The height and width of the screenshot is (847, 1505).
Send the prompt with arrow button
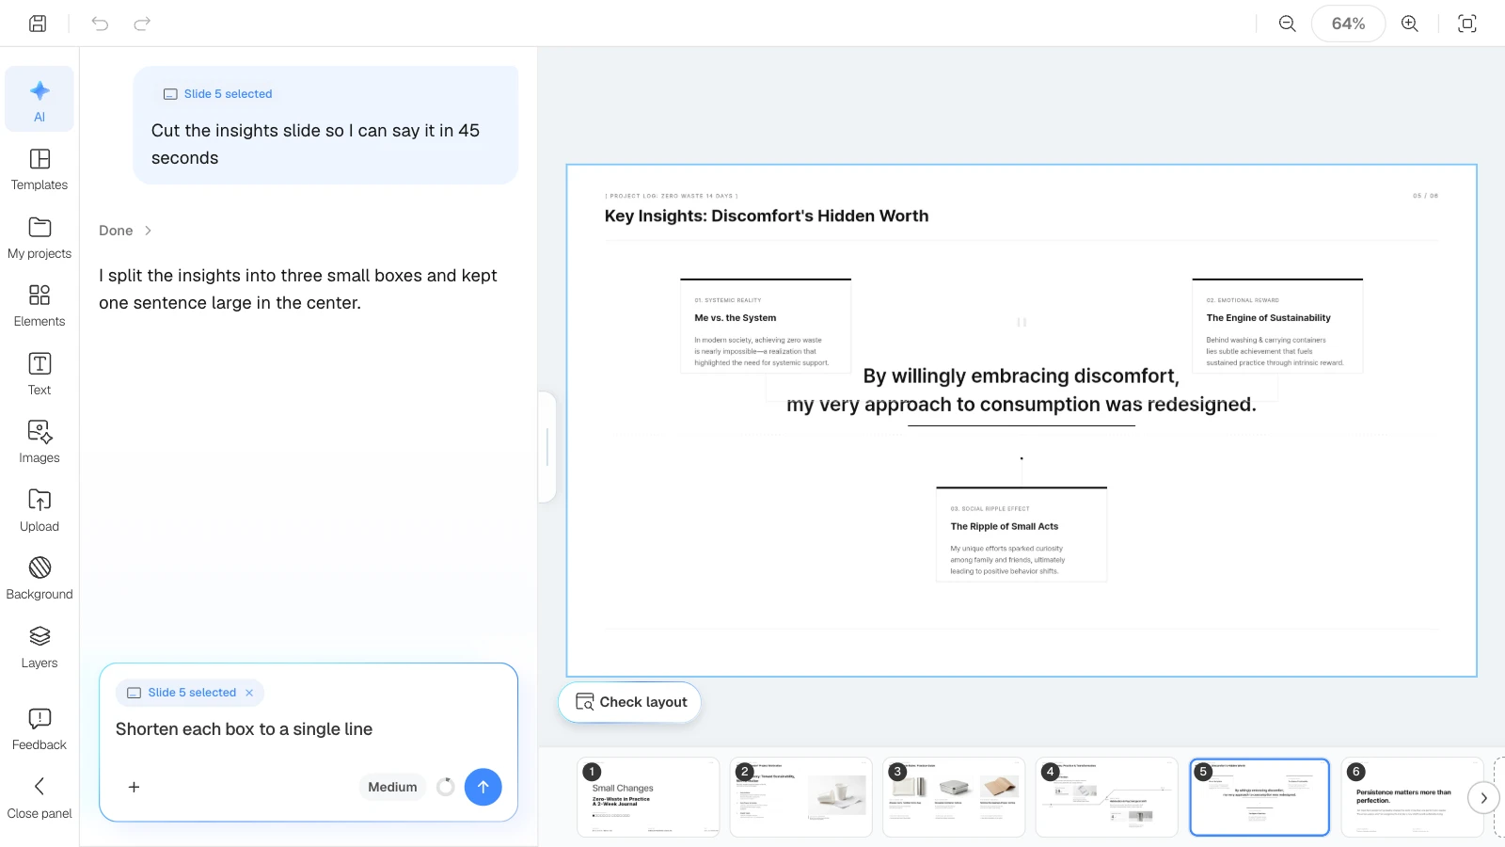(483, 787)
